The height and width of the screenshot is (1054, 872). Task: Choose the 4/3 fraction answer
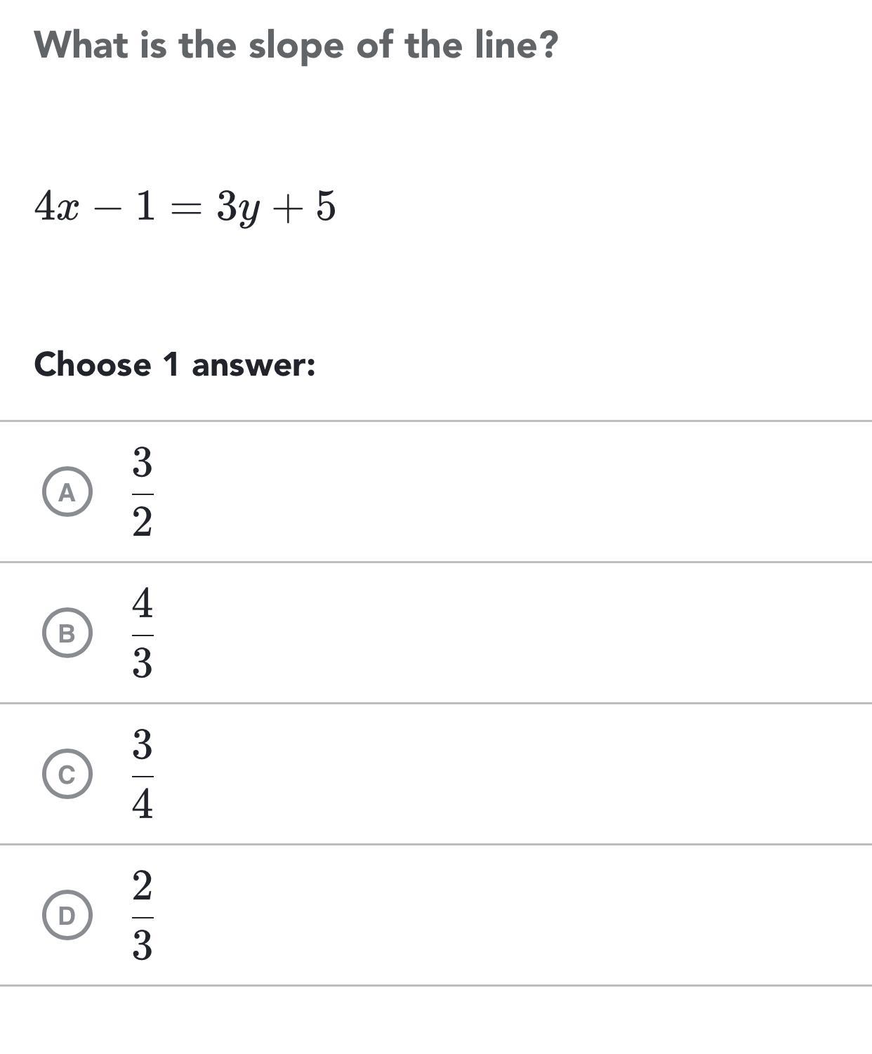(142, 633)
